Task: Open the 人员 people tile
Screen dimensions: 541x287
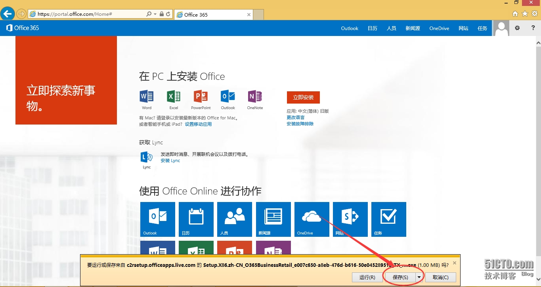Action: (x=234, y=219)
